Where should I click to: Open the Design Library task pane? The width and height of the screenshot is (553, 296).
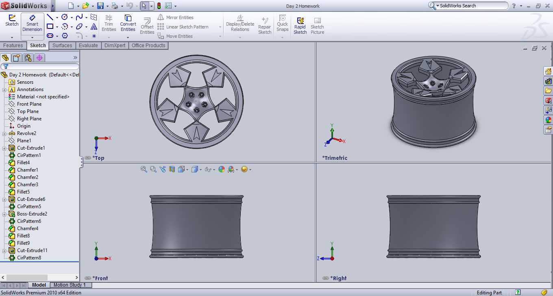(x=548, y=81)
